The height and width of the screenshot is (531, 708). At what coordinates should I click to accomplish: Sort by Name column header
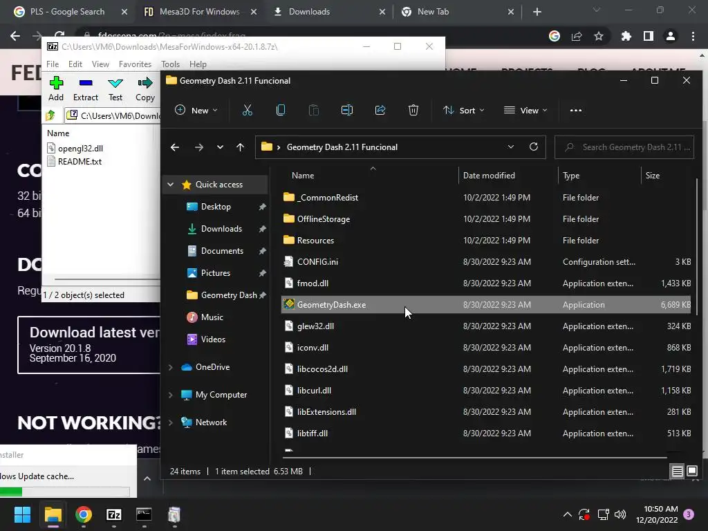coord(303,175)
